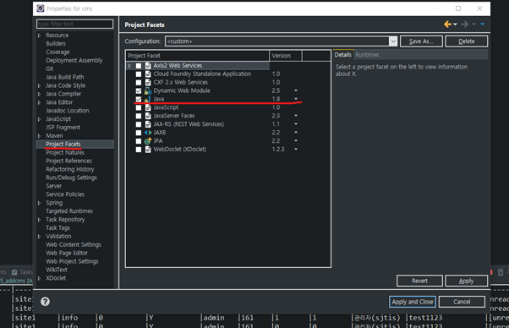
Task: Enable the Cloud Foundry Standalone Application facet
Action: tap(139, 74)
